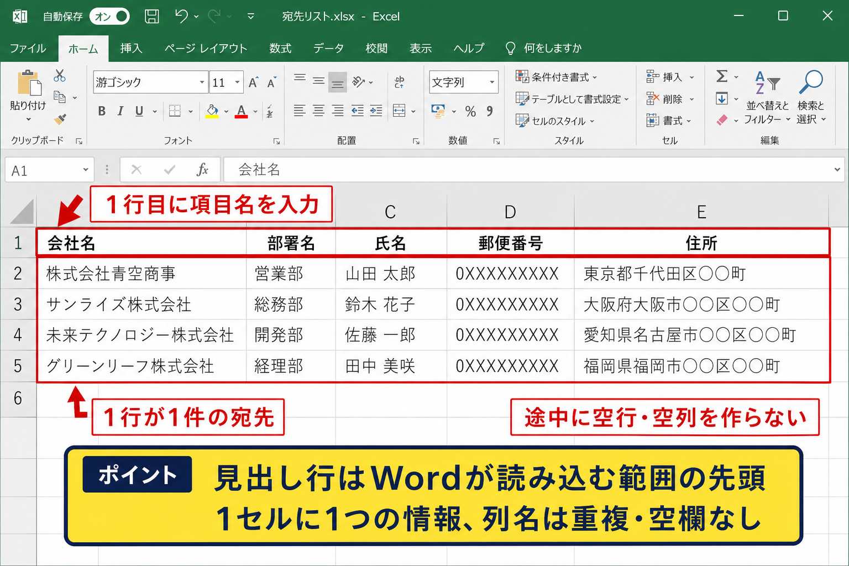This screenshot has width=849, height=566.
Task: Expand the formula bar chevron
Action: (x=837, y=170)
